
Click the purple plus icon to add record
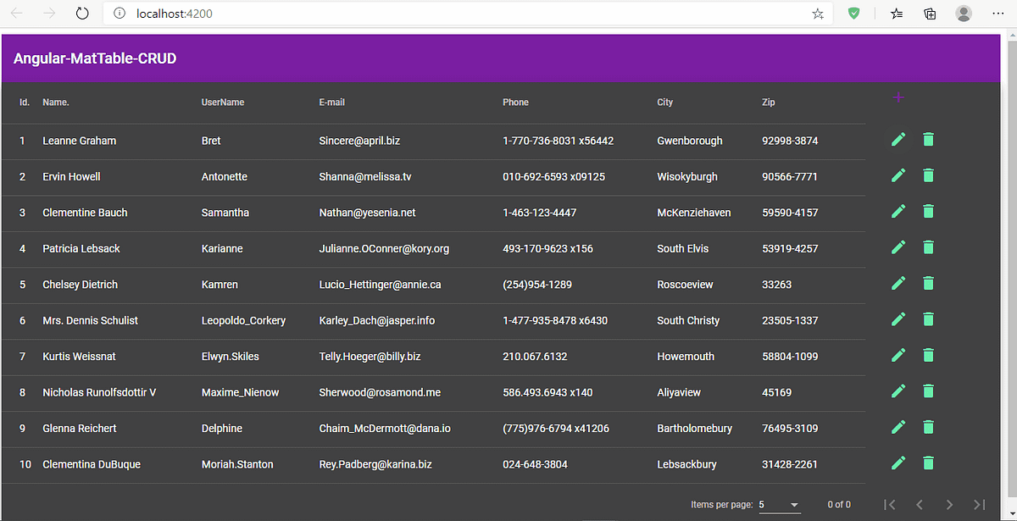point(898,97)
